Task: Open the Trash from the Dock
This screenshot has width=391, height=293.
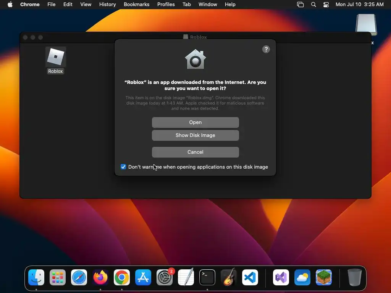Action: tap(355, 277)
